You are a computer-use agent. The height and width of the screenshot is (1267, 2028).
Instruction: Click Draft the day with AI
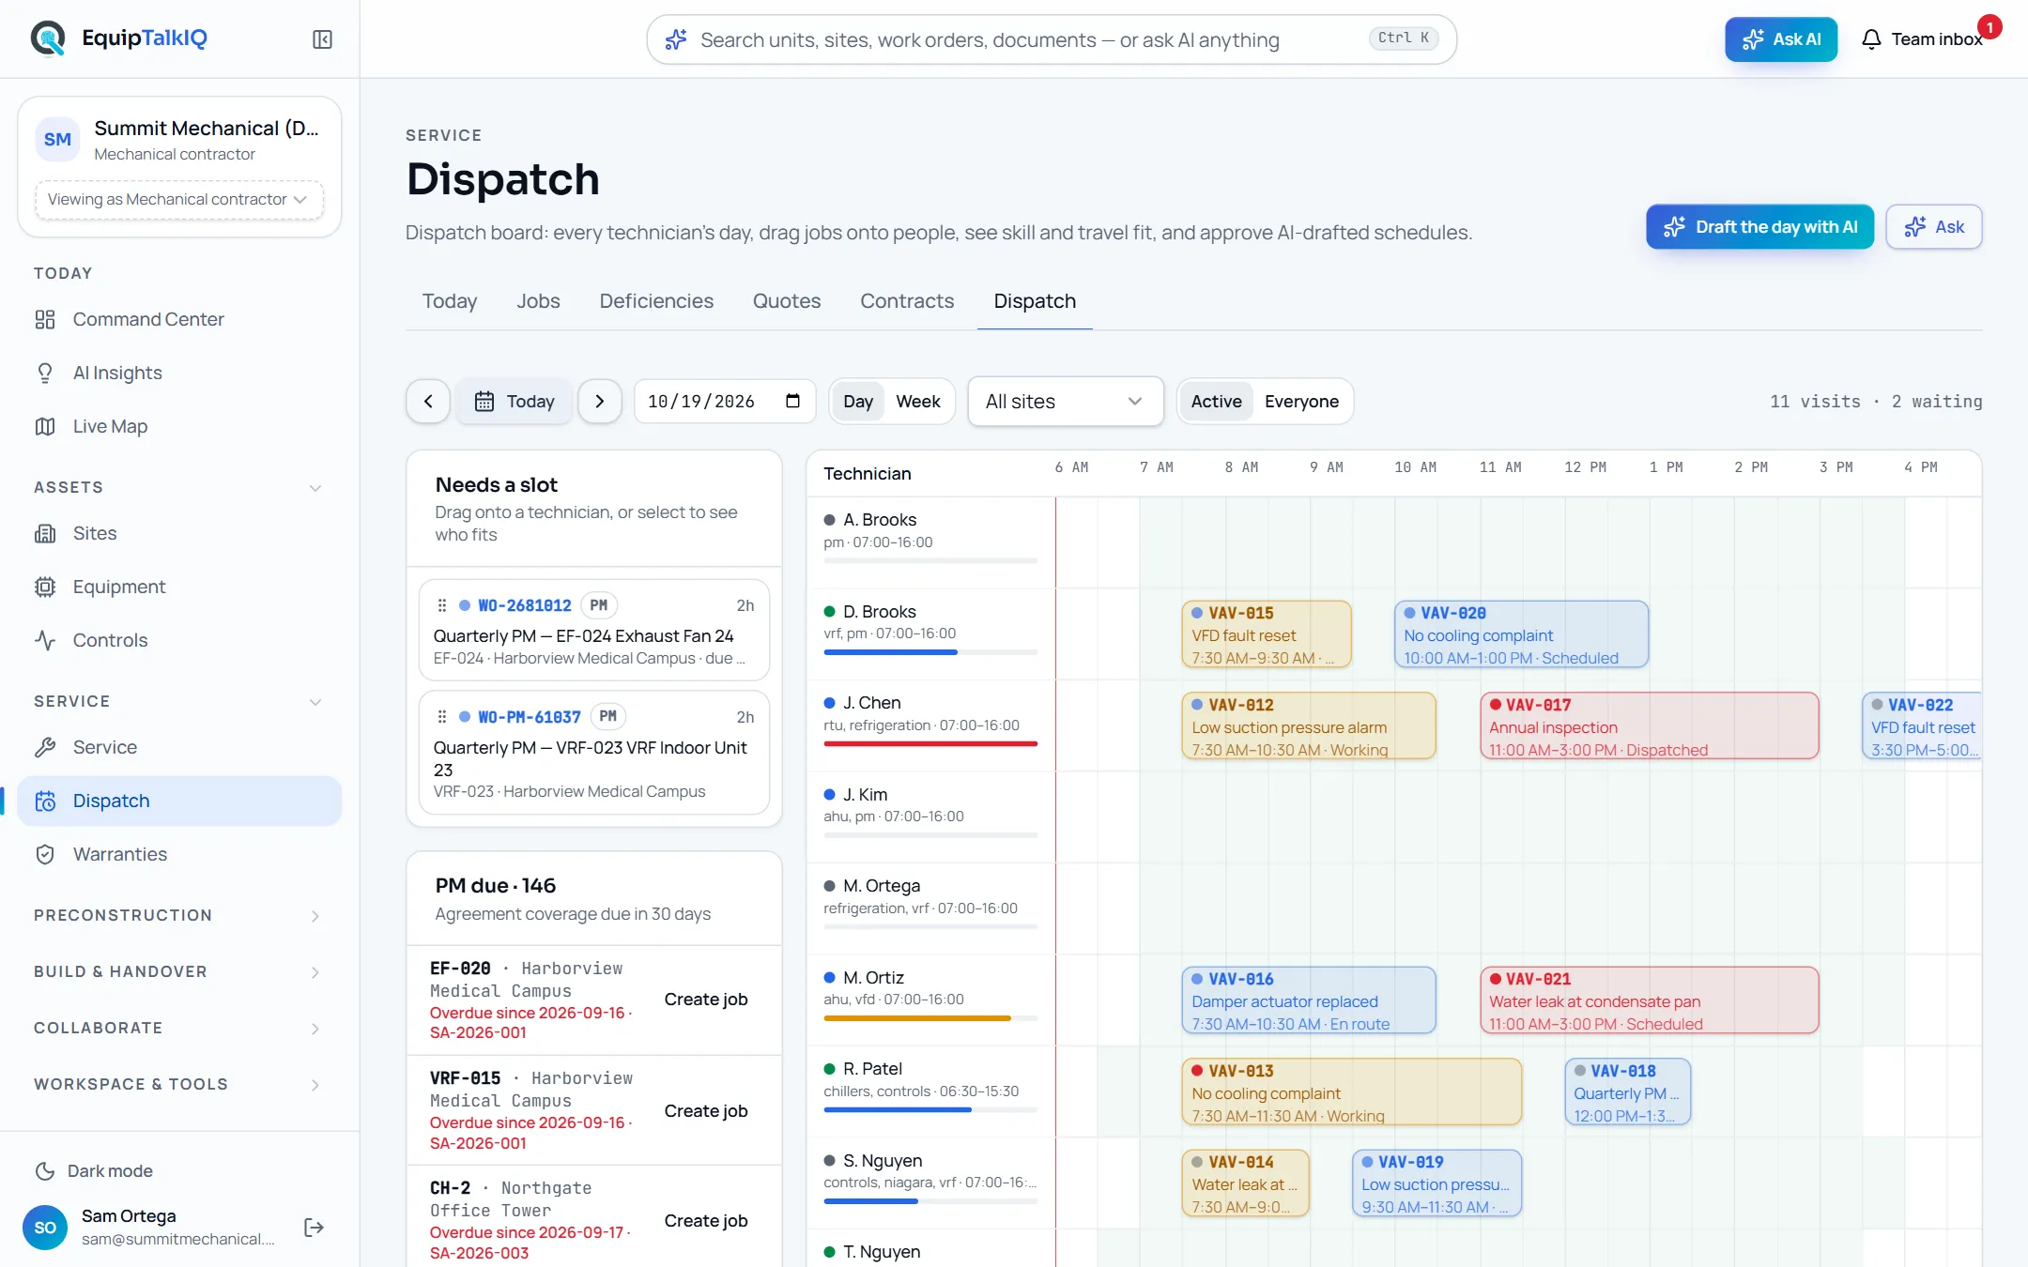1760,227
